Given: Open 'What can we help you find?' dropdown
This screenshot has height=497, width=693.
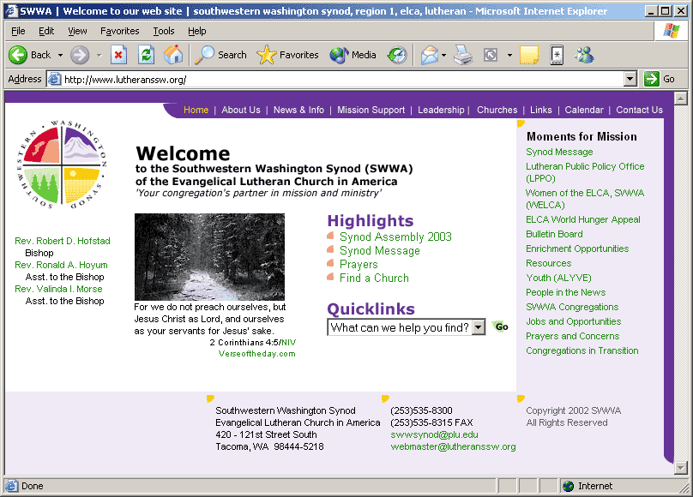Looking at the screenshot, I should pyautogui.click(x=479, y=327).
